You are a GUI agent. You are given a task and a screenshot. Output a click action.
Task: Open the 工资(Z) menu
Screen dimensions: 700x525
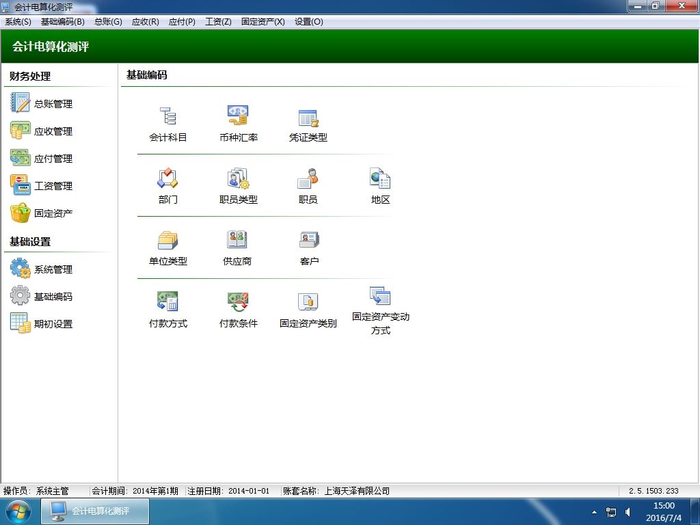(218, 21)
